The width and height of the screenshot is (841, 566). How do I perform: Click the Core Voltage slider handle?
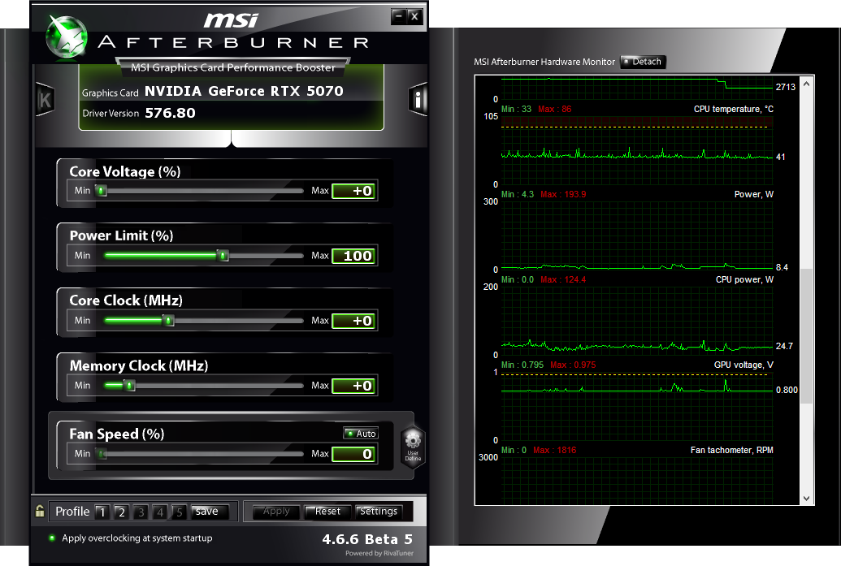[101, 190]
